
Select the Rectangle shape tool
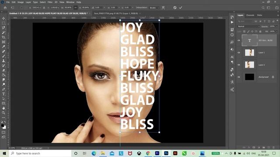coord(3,103)
